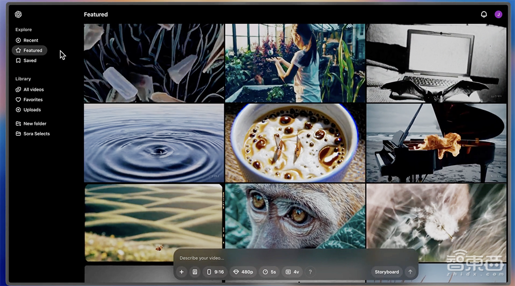Show All videos in the Library
This screenshot has height=286, width=515.
coord(33,90)
